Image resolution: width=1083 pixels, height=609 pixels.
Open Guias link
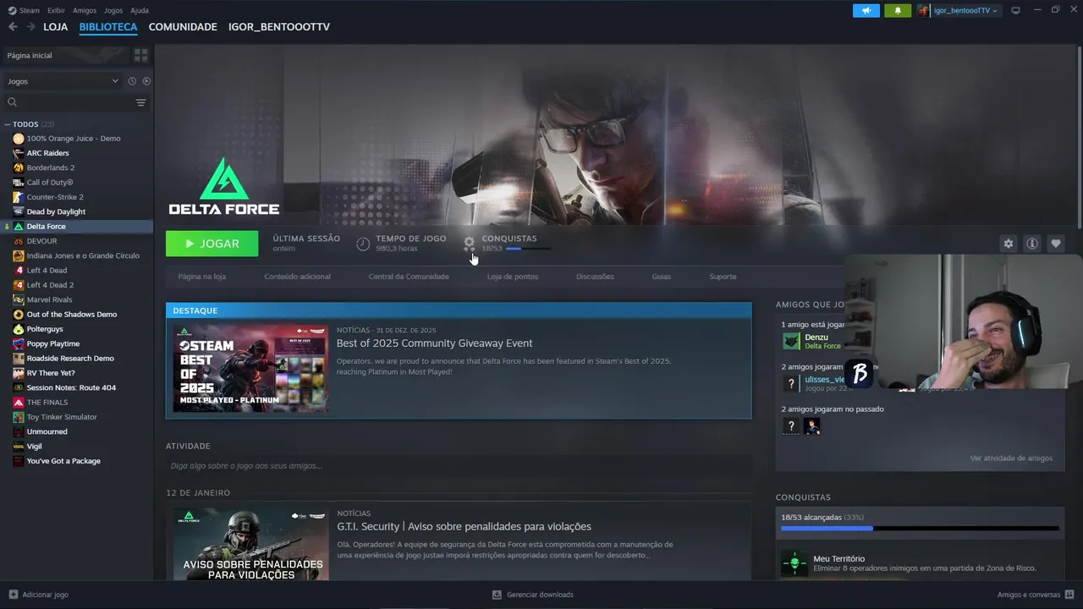click(662, 277)
